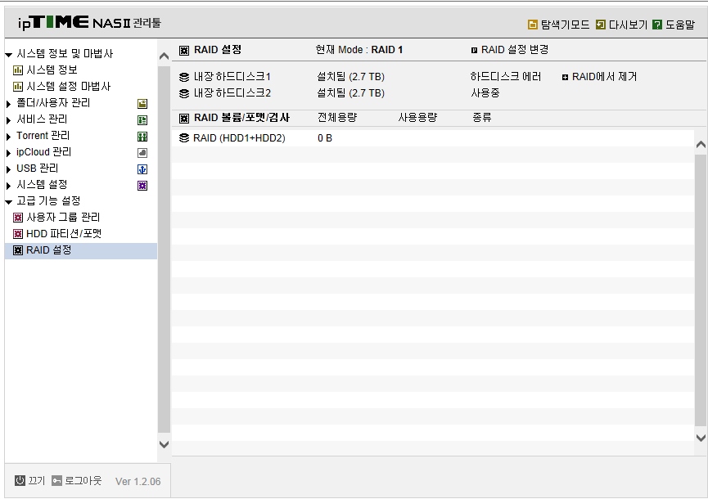Click the USB anchor icon beside USB 관리
This screenshot has height=499, width=708.
pos(142,169)
